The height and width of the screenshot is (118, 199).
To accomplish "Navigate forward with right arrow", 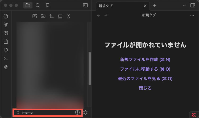I will coord(106,15).
